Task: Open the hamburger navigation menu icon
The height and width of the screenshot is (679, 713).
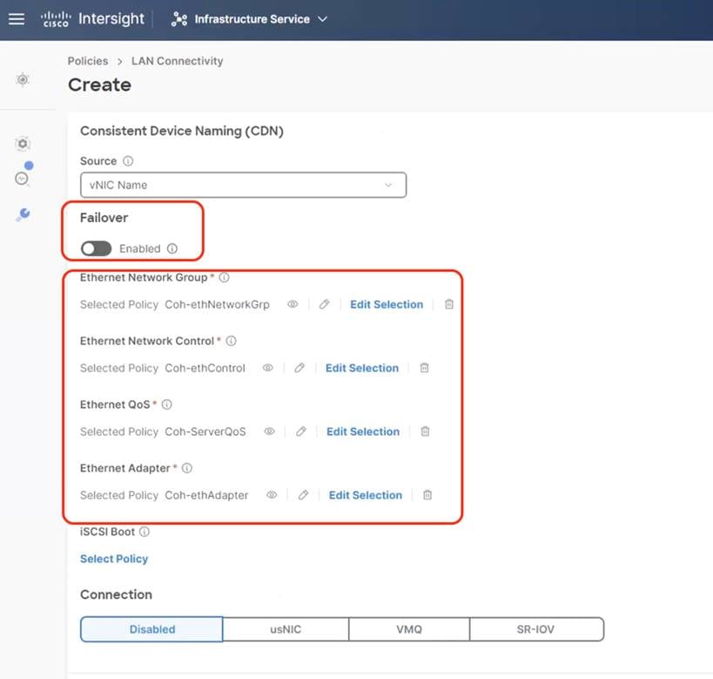Action: pos(16,18)
